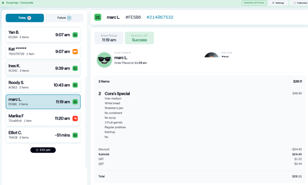The image size is (308, 185).
Task: Click the driver profile photo
Action: pyautogui.click(x=211, y=55)
